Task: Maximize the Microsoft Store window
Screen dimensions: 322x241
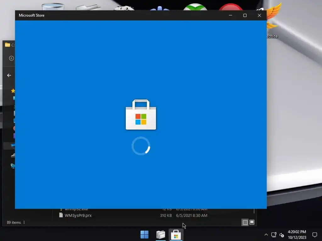Action: pyautogui.click(x=245, y=15)
